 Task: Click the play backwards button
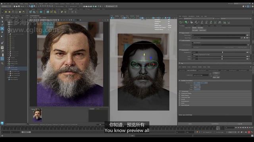point(243,127)
